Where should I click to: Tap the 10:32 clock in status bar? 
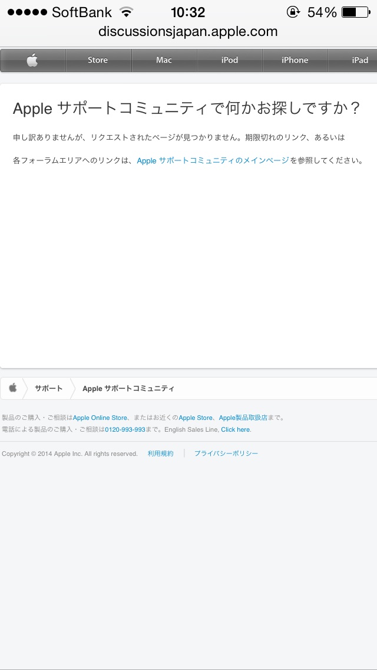click(188, 12)
